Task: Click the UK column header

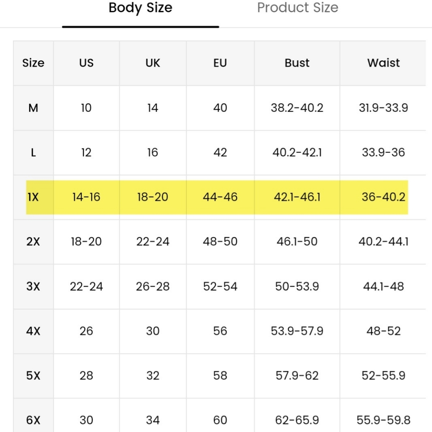Action: click(x=152, y=63)
